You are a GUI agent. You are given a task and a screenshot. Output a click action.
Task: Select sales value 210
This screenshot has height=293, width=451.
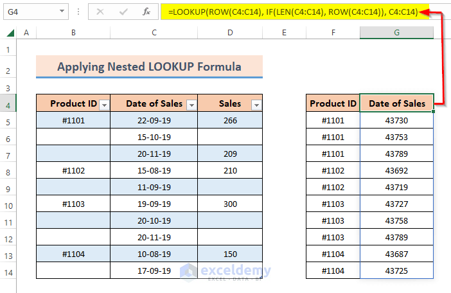point(230,170)
